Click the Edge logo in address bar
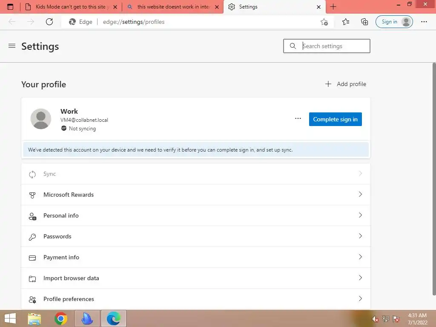The height and width of the screenshot is (327, 436). tap(72, 22)
